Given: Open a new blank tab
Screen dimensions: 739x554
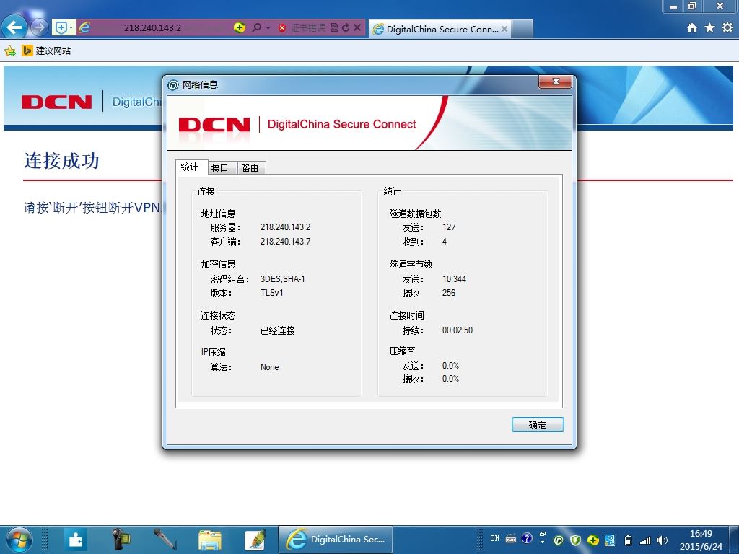Looking at the screenshot, I should pyautogui.click(x=522, y=29).
